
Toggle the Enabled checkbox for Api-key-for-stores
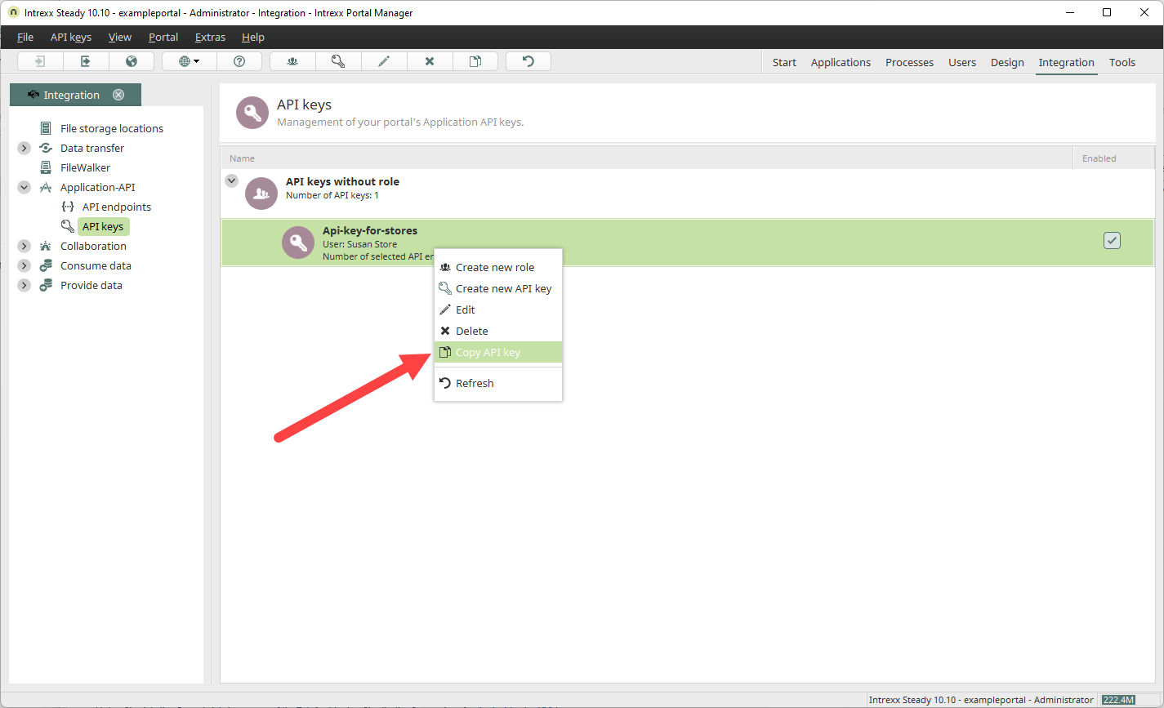click(x=1112, y=240)
